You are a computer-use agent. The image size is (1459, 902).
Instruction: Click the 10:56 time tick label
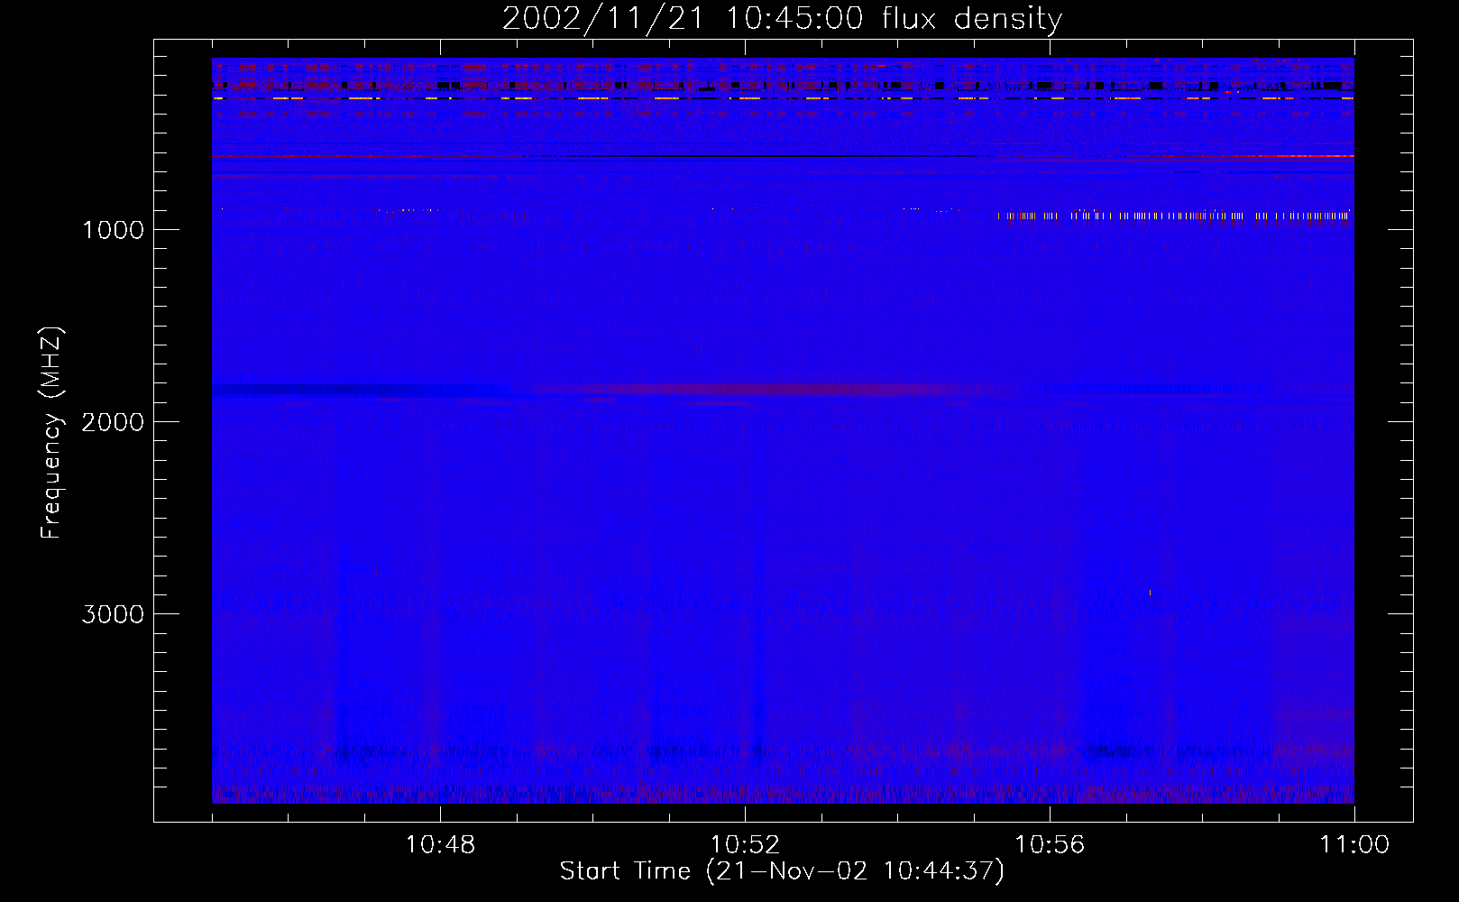1050,845
